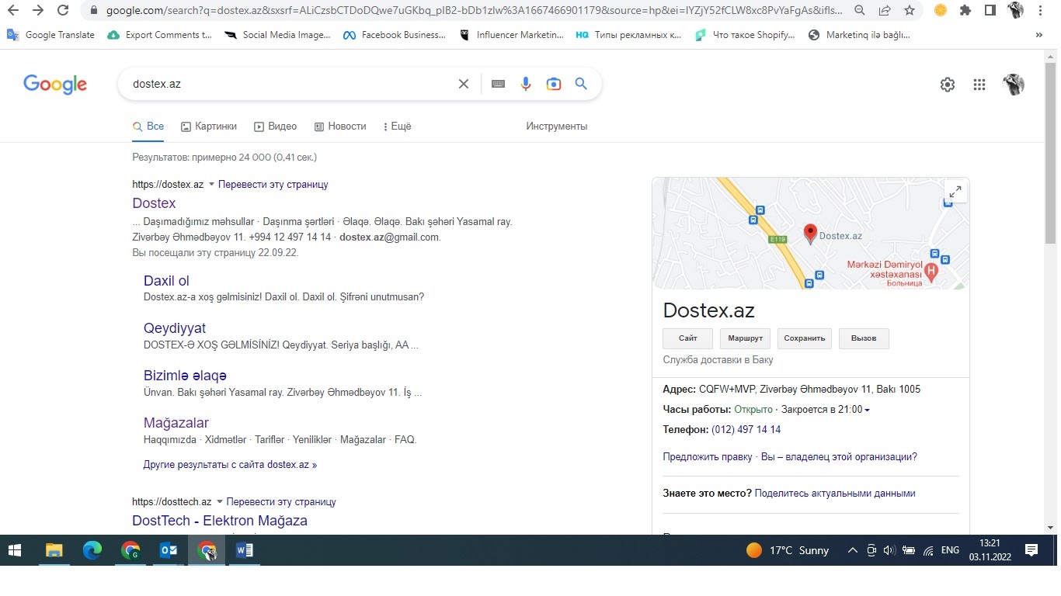Screen dimensions: 1061x596
Task: Open Facebook Business bookmark
Action: click(395, 35)
